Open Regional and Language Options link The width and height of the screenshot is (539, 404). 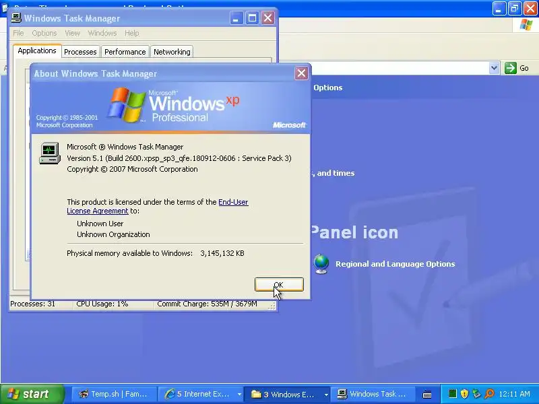tap(395, 264)
